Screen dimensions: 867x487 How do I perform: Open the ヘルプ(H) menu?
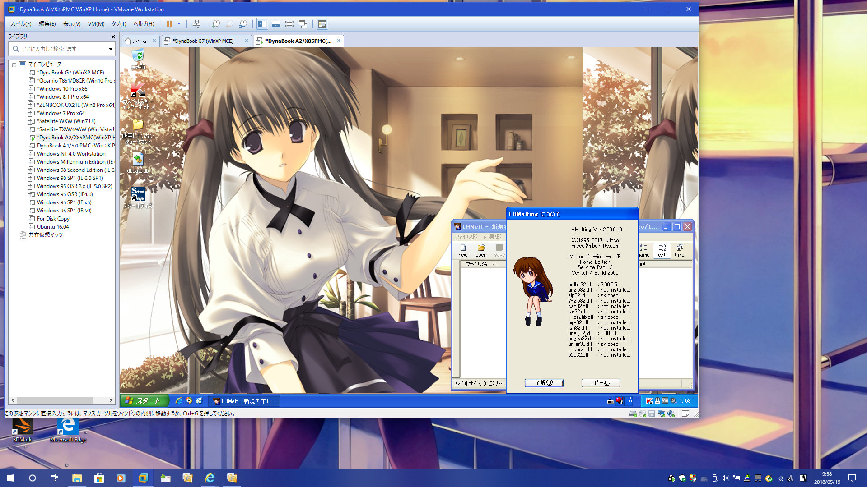point(144,24)
